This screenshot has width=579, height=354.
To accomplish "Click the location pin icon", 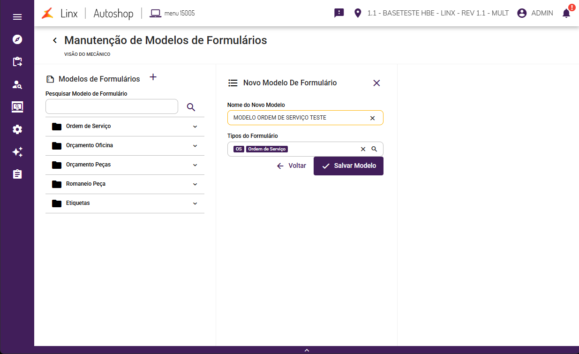I will pos(358,13).
